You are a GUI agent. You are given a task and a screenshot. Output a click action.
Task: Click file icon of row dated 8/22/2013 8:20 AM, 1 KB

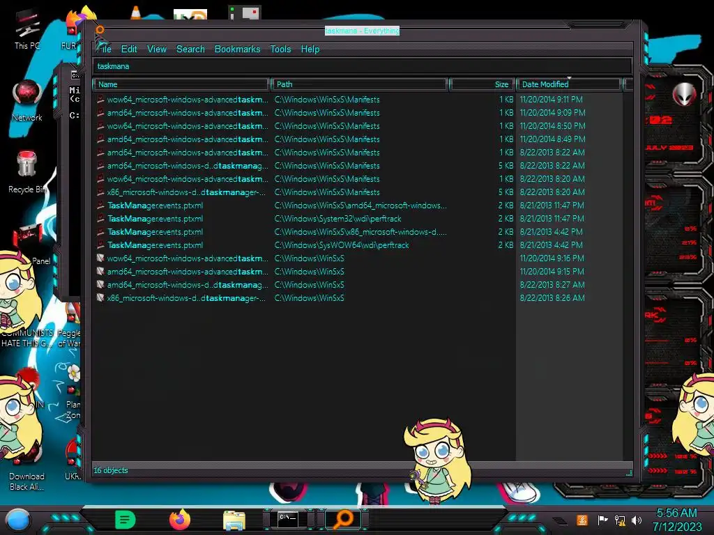tap(100, 179)
